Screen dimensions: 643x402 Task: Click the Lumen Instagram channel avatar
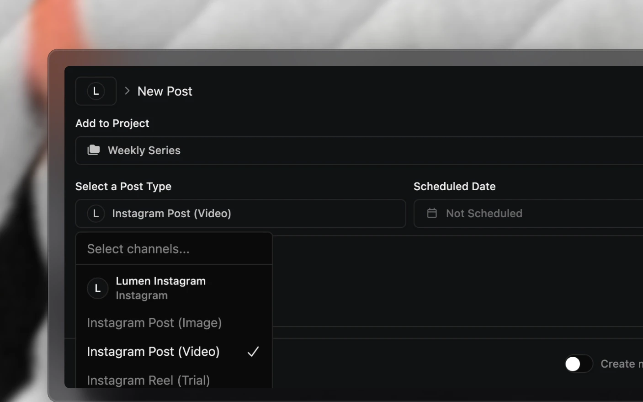click(97, 288)
